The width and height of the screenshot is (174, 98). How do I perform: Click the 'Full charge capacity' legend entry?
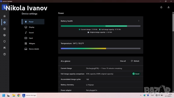click(x=110, y=29)
